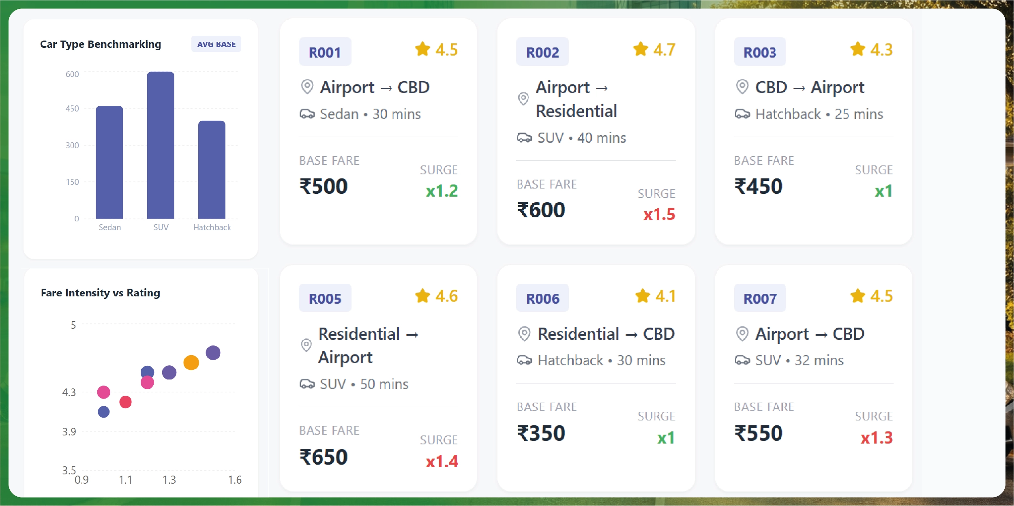Image resolution: width=1014 pixels, height=506 pixels.
Task: Click the SUV car icon on R007
Action: [742, 360]
